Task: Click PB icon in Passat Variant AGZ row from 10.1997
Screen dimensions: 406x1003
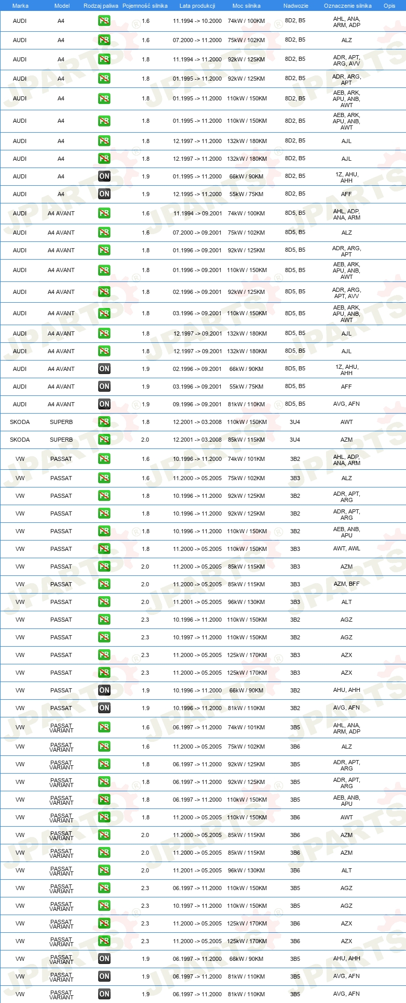Action: [104, 906]
